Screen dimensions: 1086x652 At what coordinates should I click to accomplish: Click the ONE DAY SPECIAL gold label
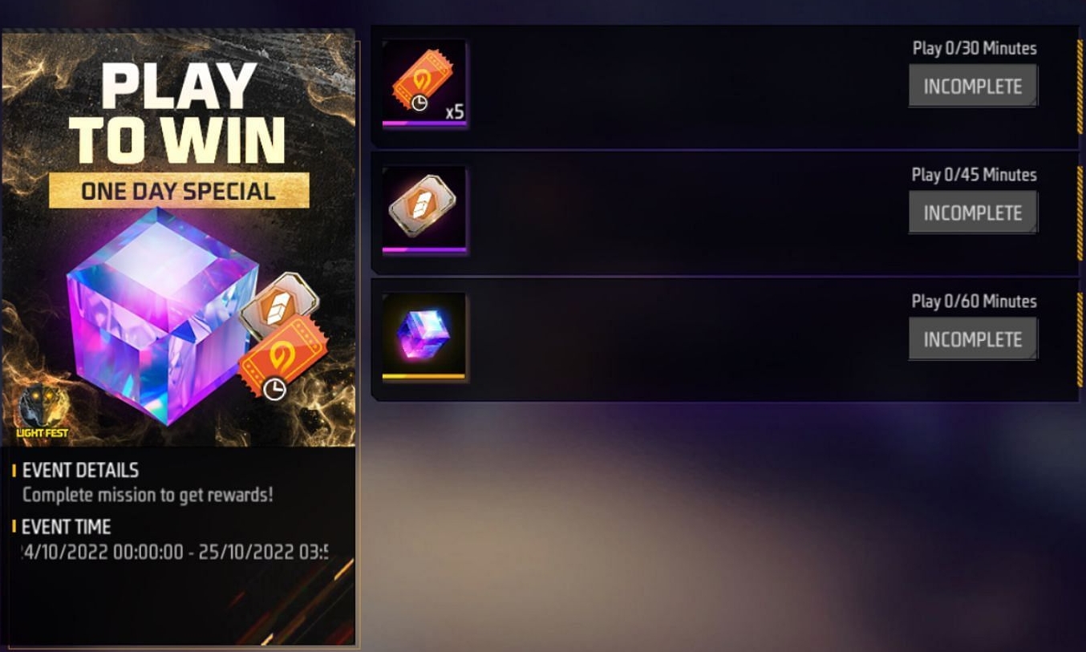point(179,191)
